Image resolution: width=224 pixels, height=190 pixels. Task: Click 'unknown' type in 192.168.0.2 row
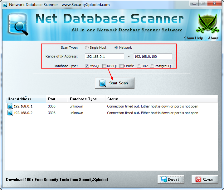(x=76, y=113)
